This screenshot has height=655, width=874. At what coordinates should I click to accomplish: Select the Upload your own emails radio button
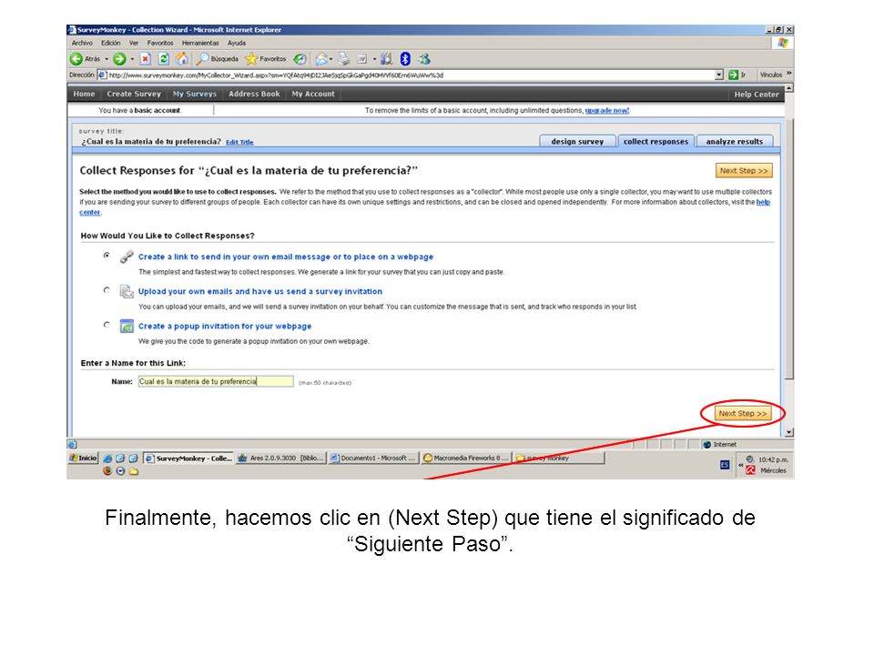point(107,290)
